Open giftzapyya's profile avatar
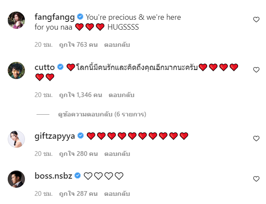 (16, 139)
